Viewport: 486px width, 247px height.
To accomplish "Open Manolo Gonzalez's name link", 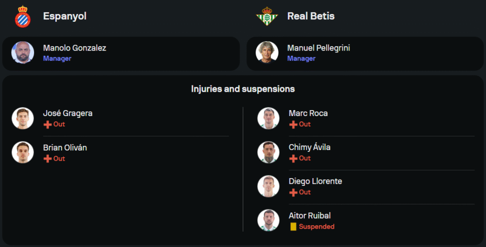I will [74, 48].
